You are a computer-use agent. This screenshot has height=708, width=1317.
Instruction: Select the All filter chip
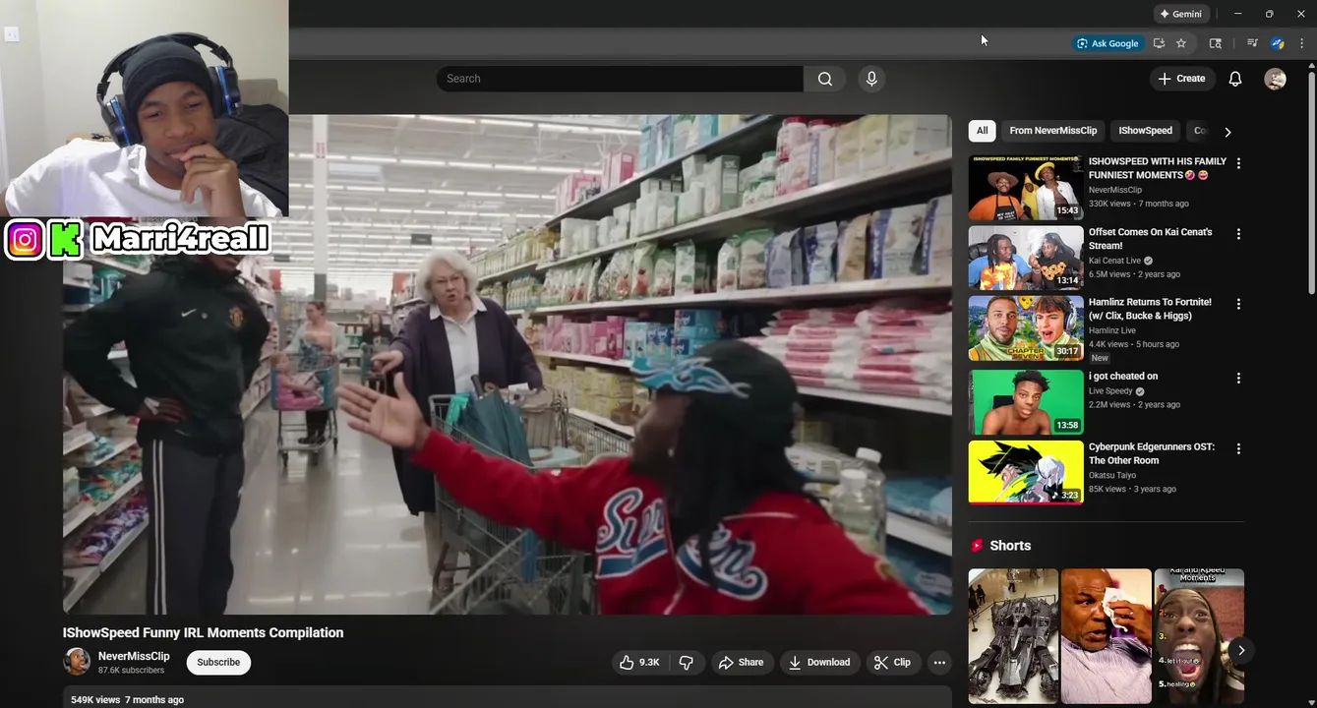[x=982, y=131]
